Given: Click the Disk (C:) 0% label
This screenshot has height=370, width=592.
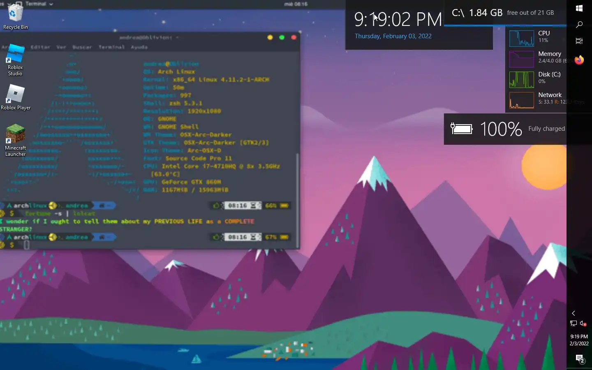Looking at the screenshot, I should [x=549, y=78].
